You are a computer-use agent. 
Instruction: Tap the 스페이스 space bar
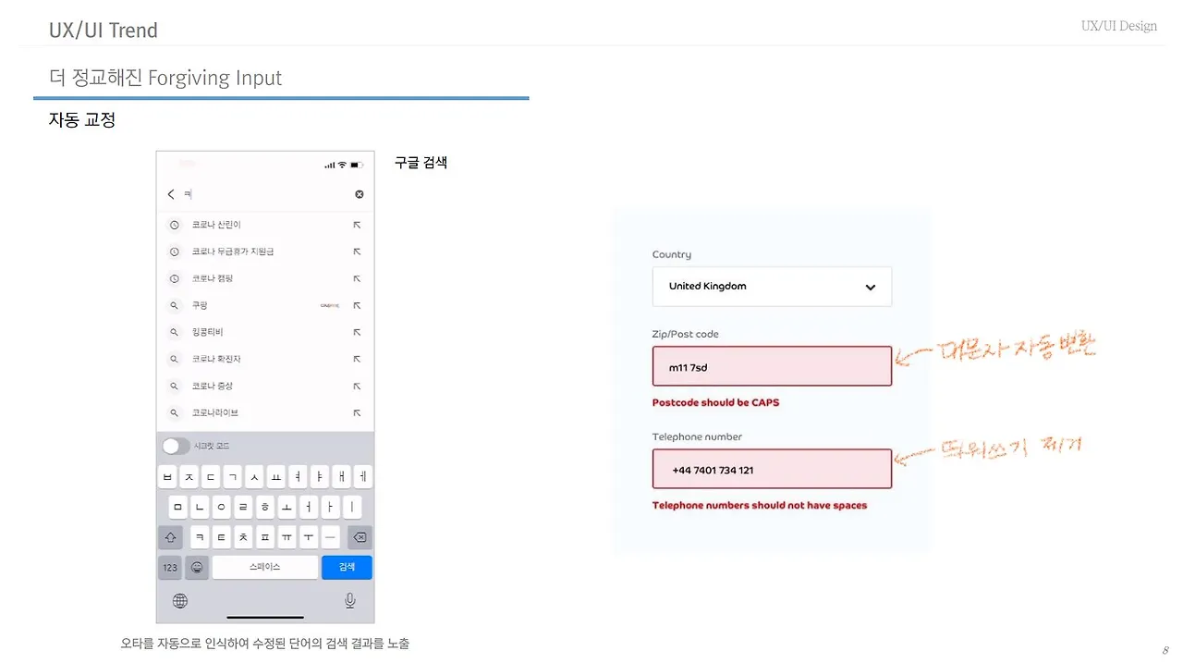pyautogui.click(x=264, y=567)
